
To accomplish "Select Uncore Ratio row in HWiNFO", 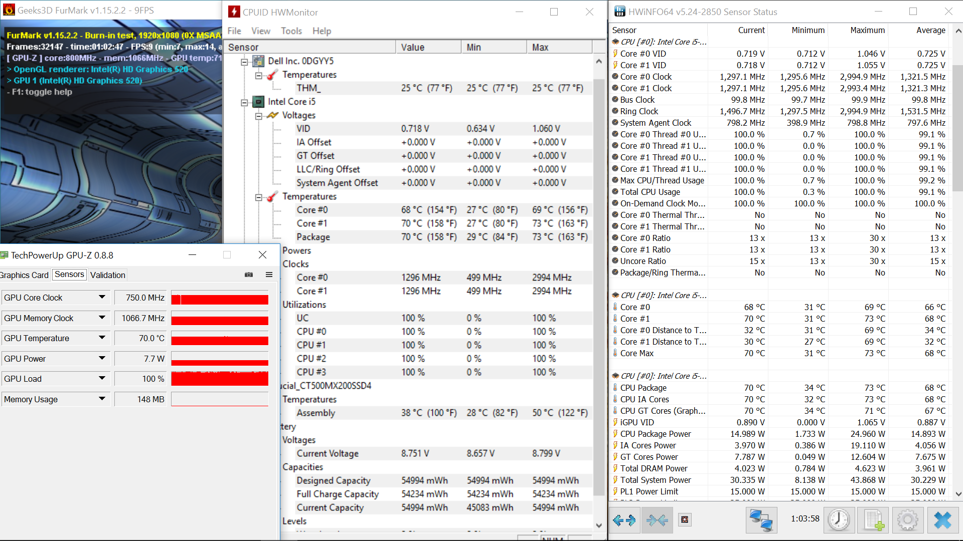I will click(x=780, y=261).
